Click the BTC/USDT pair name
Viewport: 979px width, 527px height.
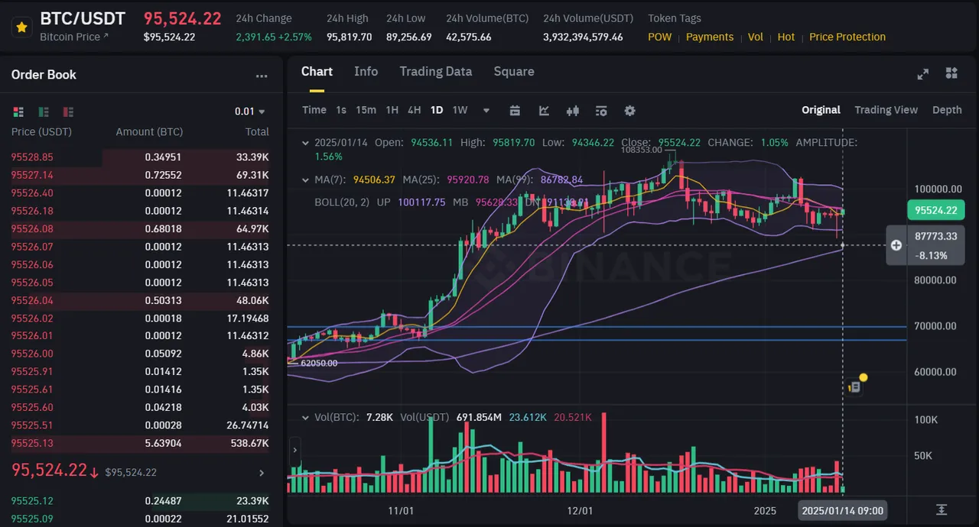pos(83,18)
